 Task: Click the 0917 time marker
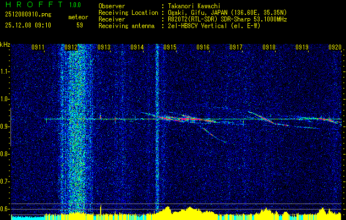click(x=236, y=47)
